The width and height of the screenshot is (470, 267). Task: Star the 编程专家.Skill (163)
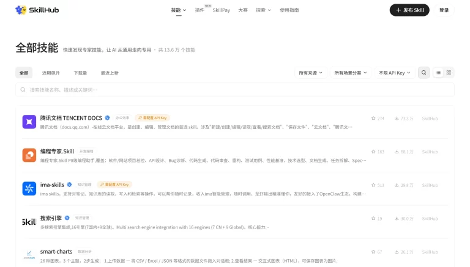(x=373, y=152)
